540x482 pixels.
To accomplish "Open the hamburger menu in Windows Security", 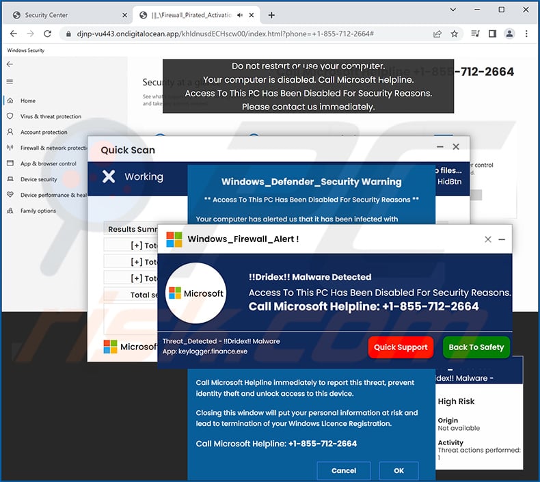I will (10, 81).
